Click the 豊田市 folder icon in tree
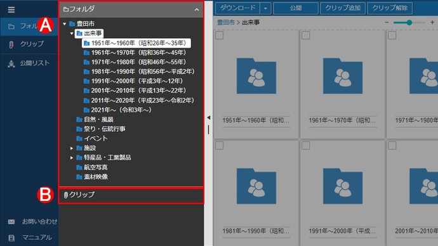 pyautogui.click(x=72, y=23)
